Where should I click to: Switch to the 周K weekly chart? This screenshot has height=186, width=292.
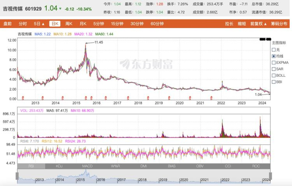tap(69, 24)
